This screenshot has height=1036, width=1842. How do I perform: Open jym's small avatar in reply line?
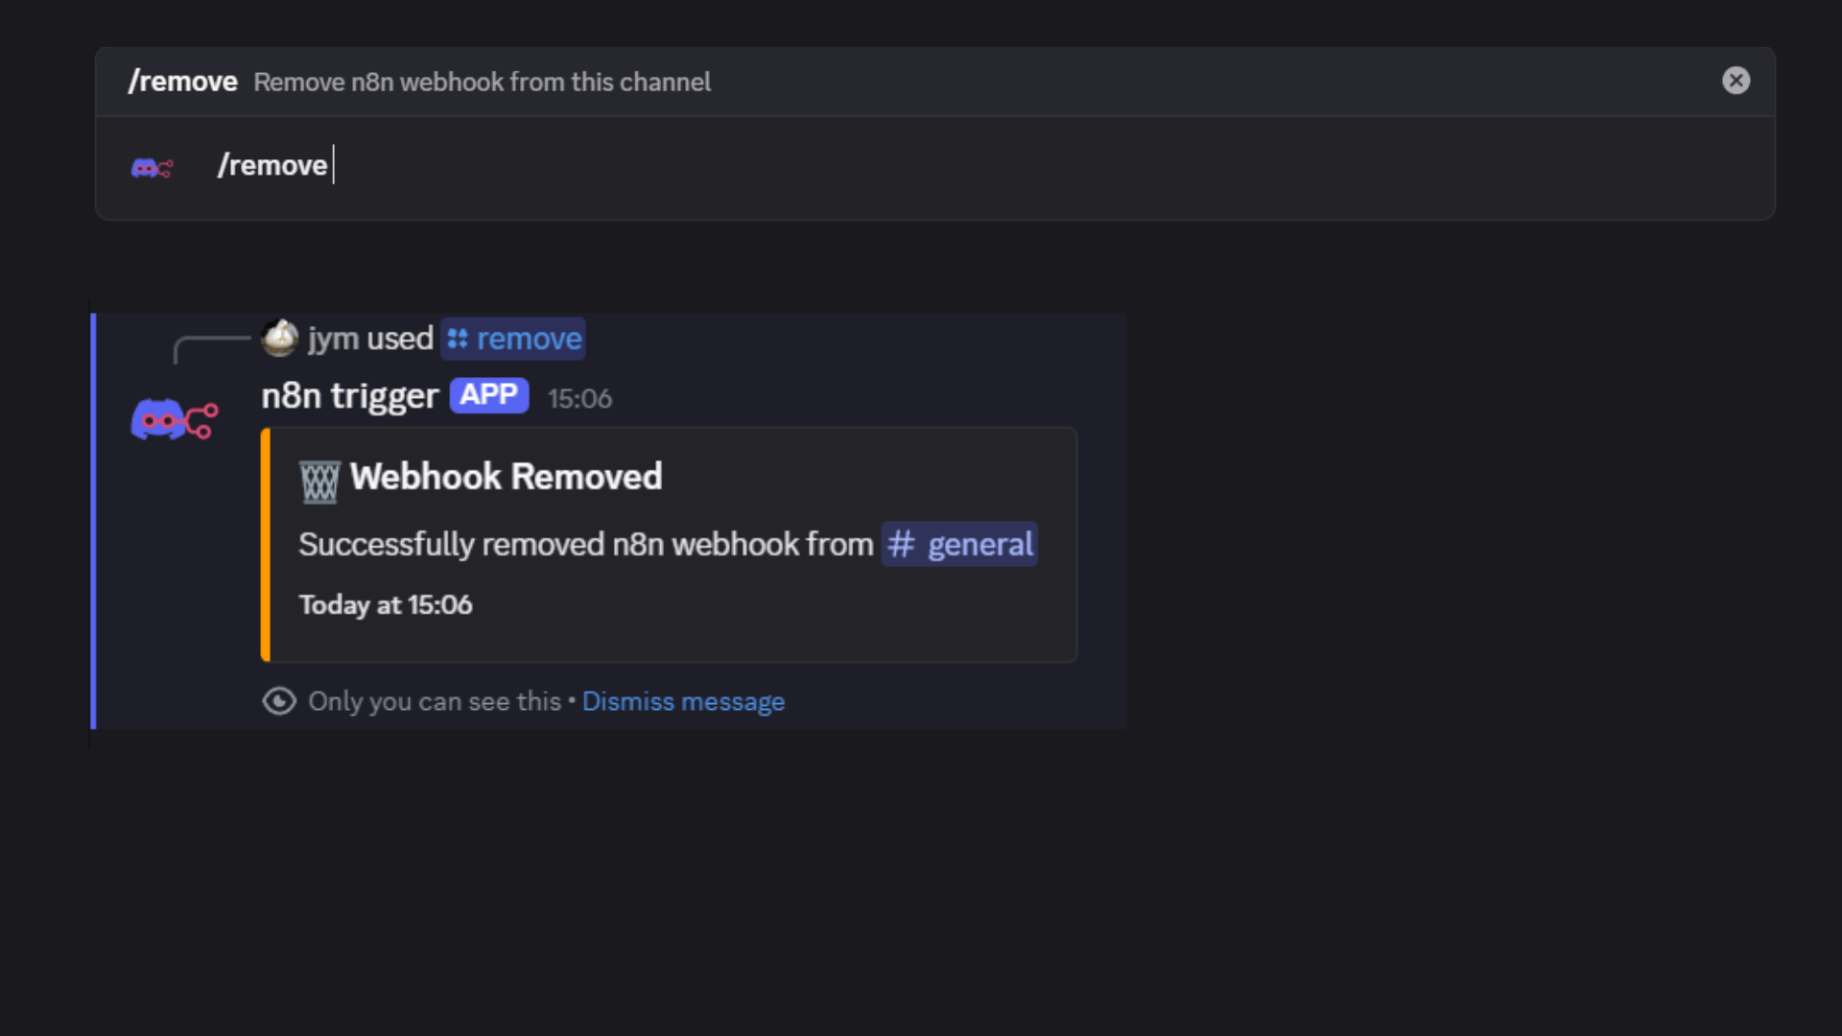pos(279,338)
